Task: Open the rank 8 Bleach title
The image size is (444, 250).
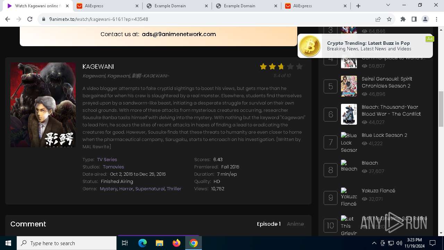Action: (x=370, y=163)
